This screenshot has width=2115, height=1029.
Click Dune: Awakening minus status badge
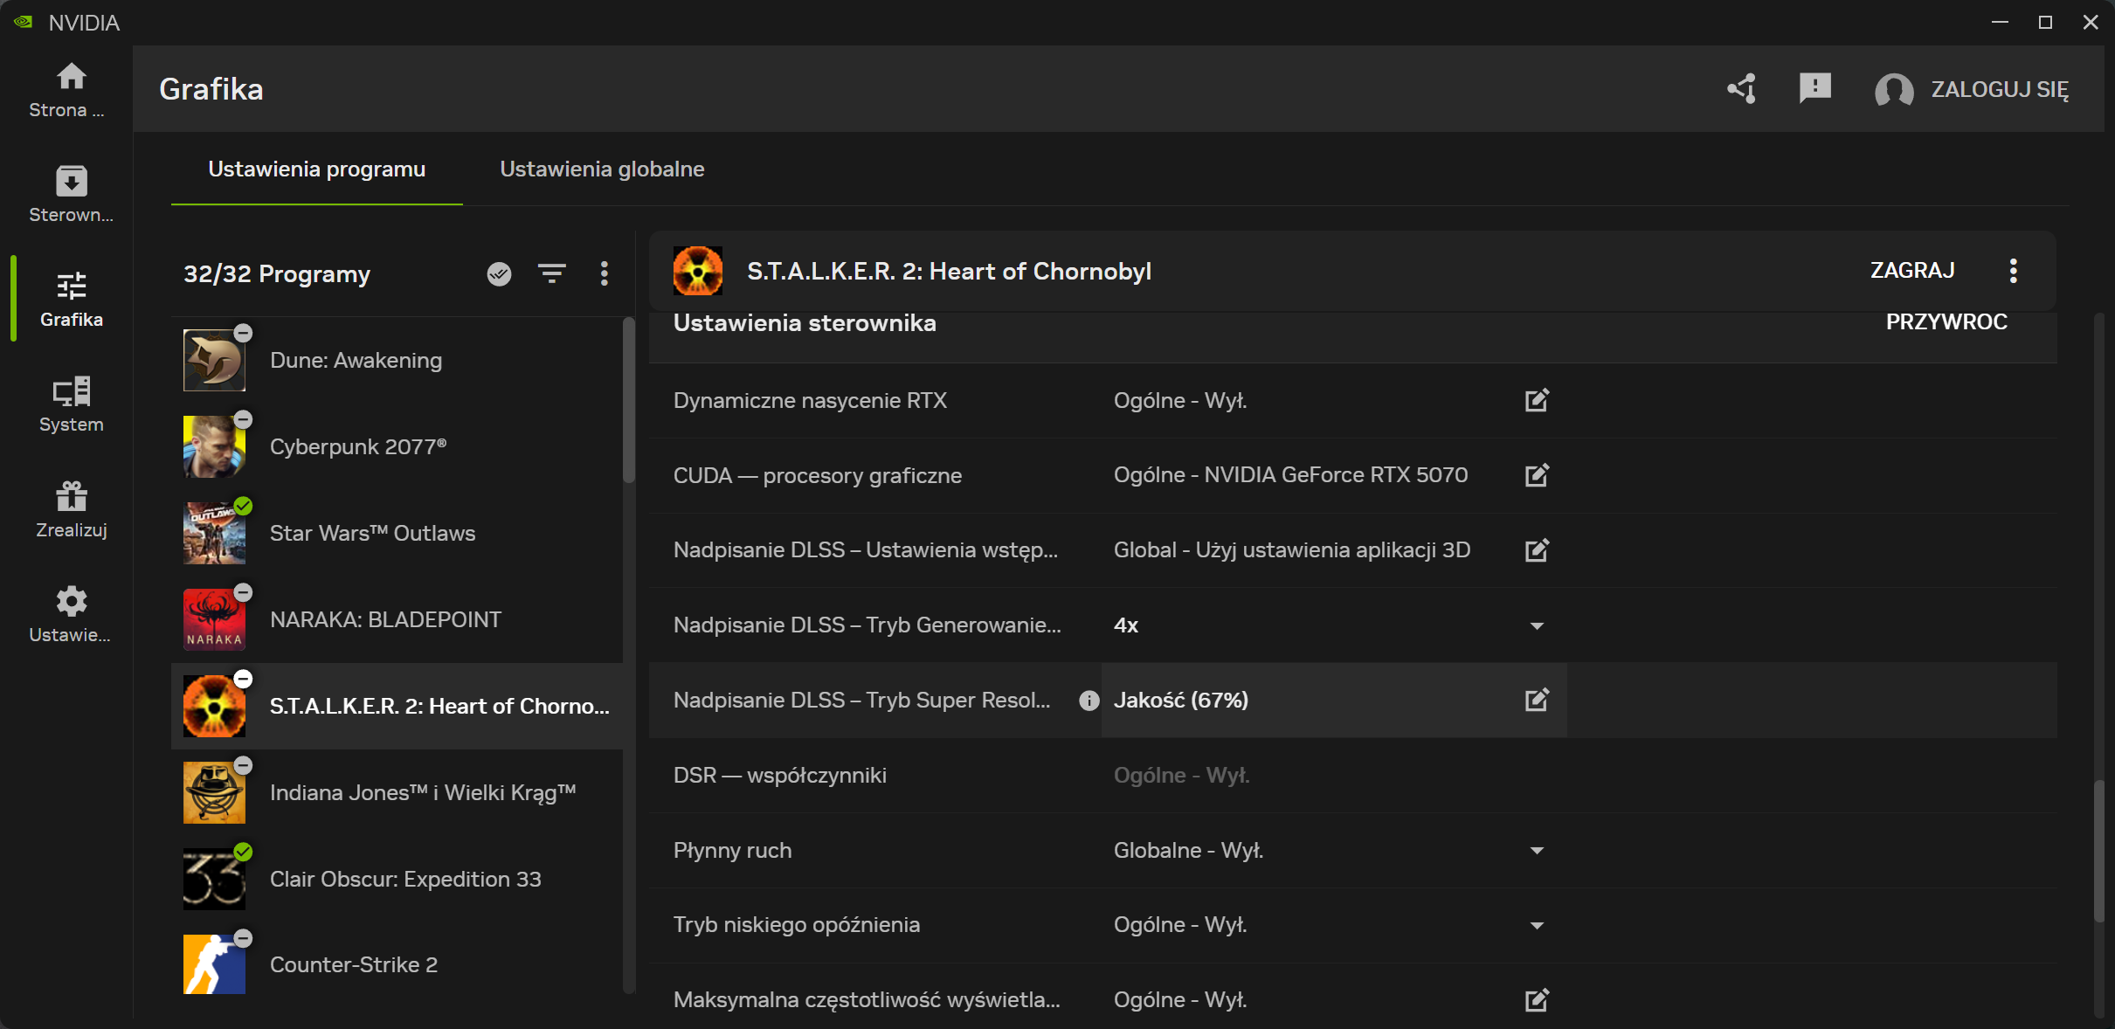tap(244, 333)
